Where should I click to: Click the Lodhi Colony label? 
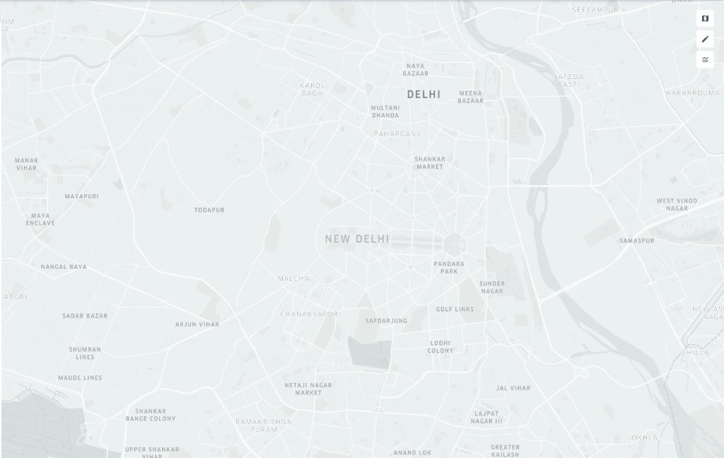pyautogui.click(x=440, y=346)
